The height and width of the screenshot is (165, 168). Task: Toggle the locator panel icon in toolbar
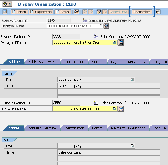[5, 12]
